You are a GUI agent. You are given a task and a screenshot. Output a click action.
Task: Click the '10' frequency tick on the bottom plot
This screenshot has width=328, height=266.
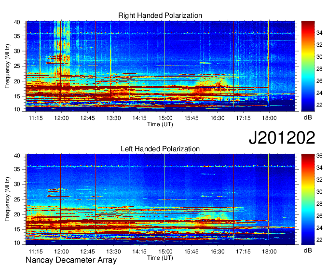click(17, 243)
